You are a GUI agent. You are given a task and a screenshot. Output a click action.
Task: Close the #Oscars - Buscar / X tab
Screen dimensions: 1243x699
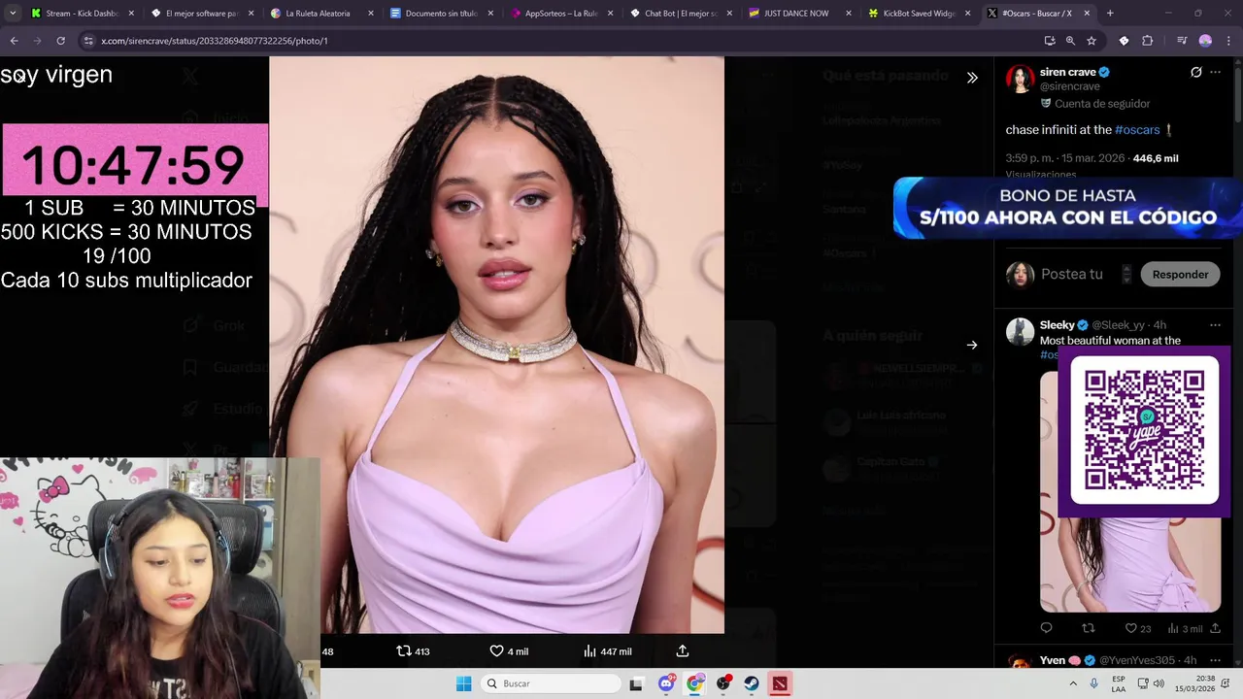coord(1087,14)
